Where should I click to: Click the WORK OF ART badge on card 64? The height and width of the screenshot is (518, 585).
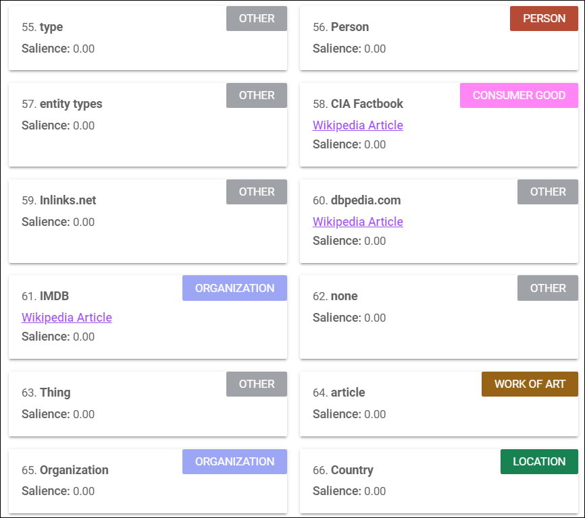pyautogui.click(x=530, y=384)
